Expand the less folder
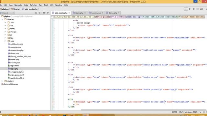This screenshot has height=116, width=207. coord(5,38)
